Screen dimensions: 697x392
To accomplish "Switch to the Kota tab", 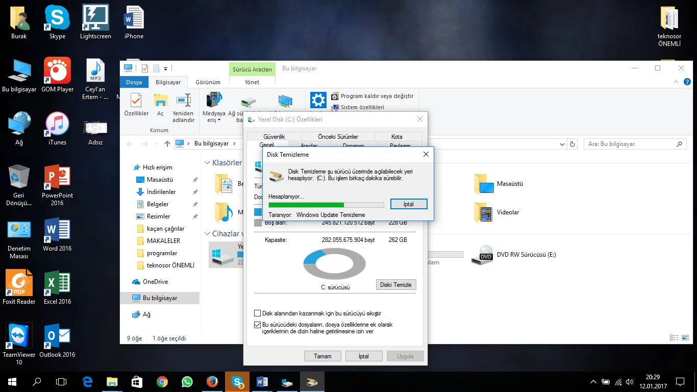I will [x=396, y=137].
